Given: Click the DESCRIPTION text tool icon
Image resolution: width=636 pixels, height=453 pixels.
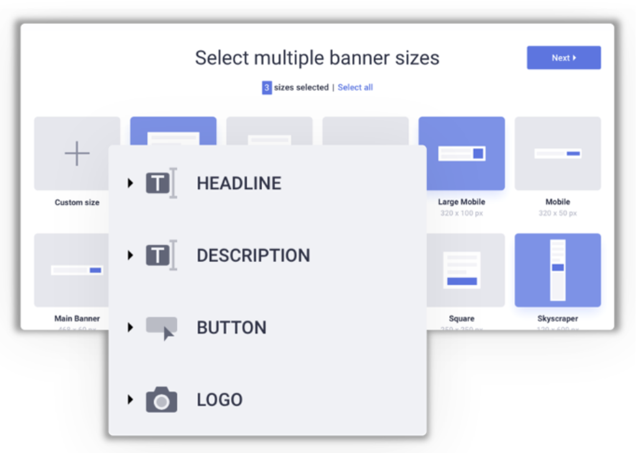Looking at the screenshot, I should click(161, 255).
